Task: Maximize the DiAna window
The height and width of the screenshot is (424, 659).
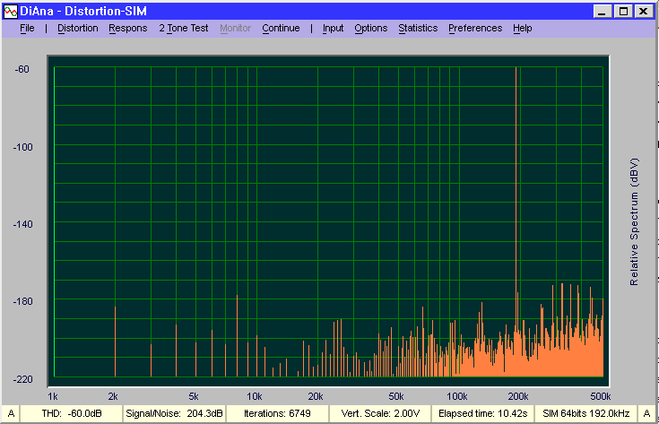Action: (623, 12)
